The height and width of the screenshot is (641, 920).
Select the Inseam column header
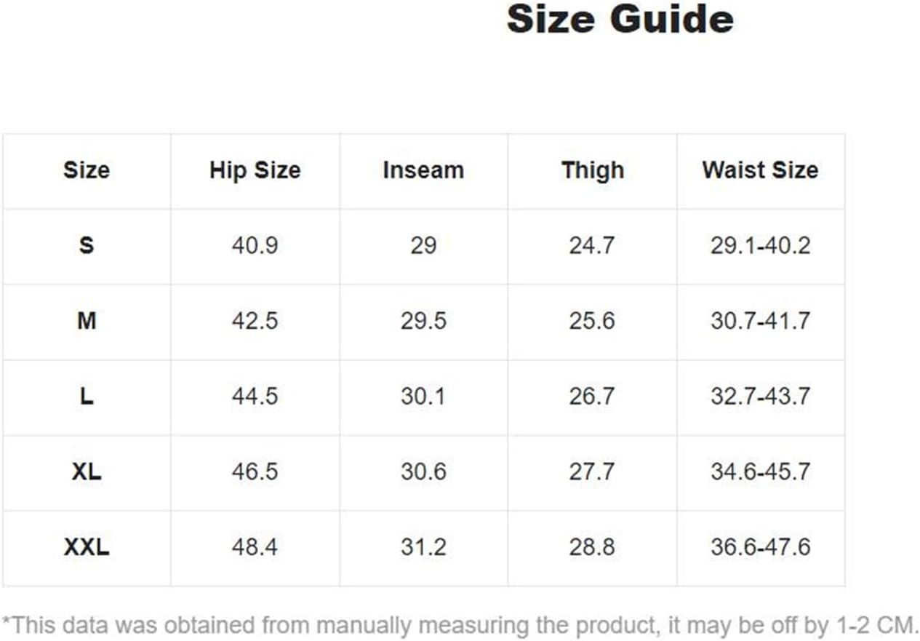pos(423,170)
